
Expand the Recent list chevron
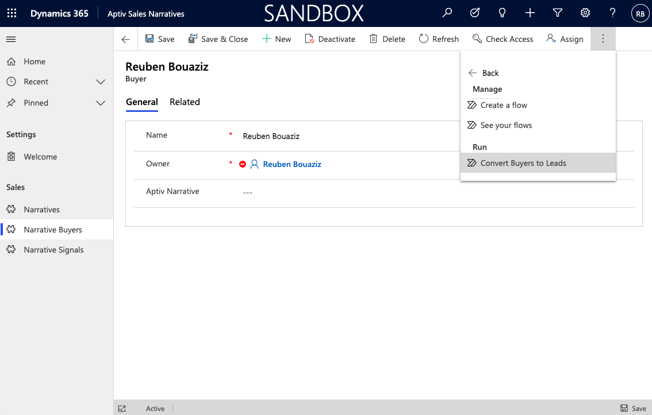pyautogui.click(x=101, y=82)
